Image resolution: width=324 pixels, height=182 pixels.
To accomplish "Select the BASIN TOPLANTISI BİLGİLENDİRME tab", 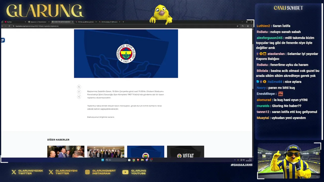I will coord(63,22).
